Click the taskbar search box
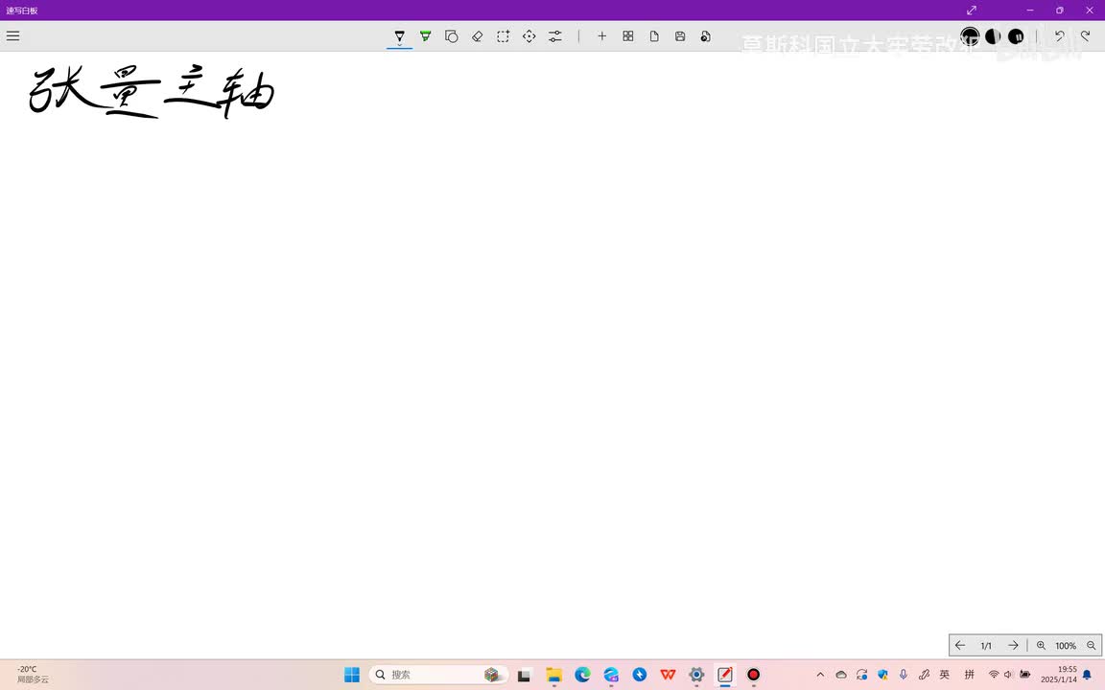Image resolution: width=1105 pixels, height=690 pixels. point(438,675)
